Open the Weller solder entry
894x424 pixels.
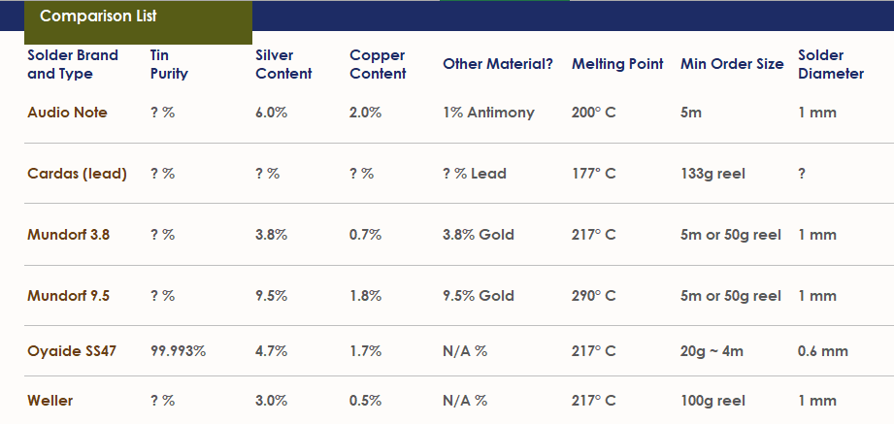50,400
